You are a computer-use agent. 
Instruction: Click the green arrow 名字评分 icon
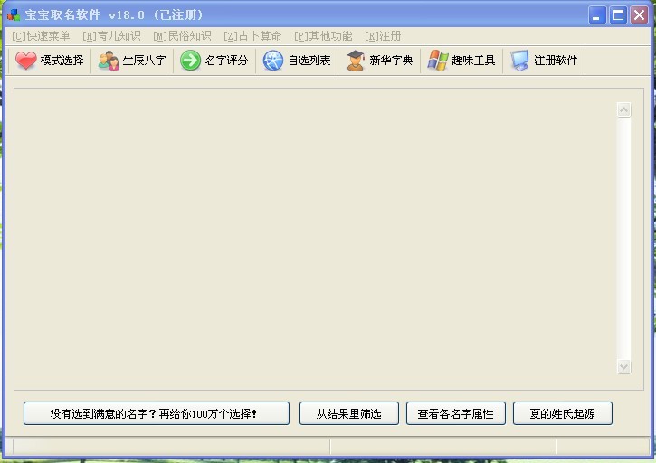point(190,61)
